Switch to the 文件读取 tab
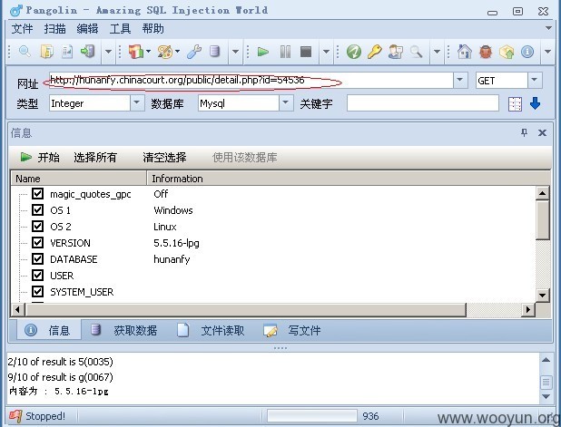 [211, 330]
